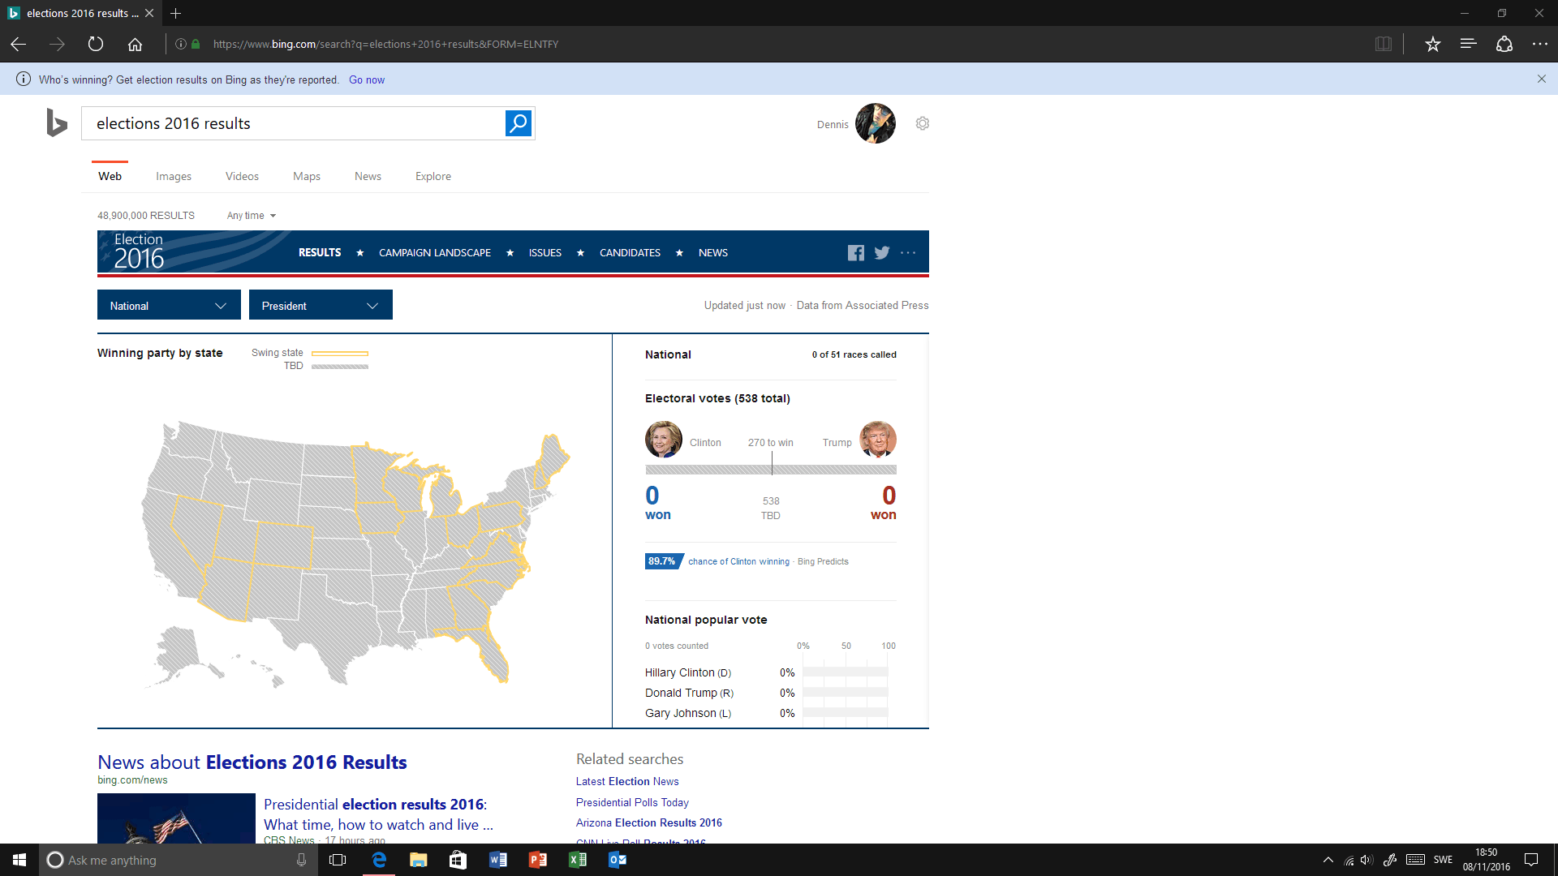
Task: Open NEWS section in election banner
Action: click(713, 253)
